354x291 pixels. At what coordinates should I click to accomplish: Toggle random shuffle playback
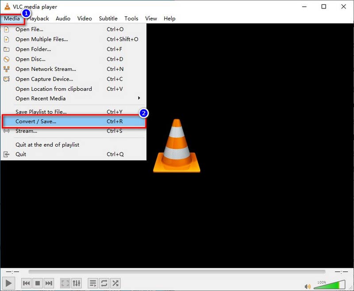click(x=115, y=283)
